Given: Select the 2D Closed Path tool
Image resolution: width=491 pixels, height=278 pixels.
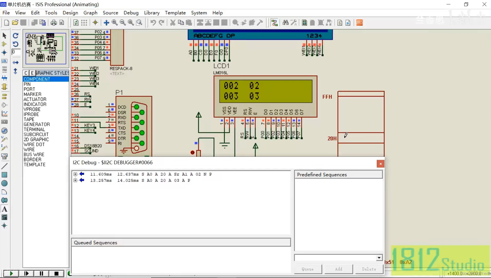Looking at the screenshot, I should coord(4,200).
